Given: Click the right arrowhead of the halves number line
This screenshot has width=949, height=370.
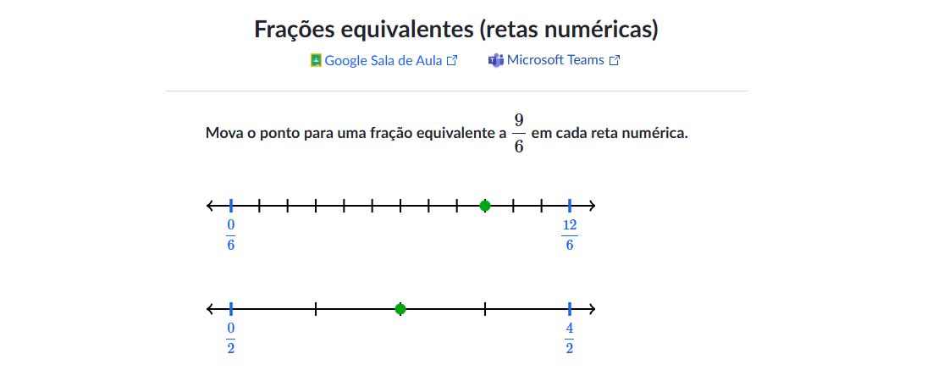Looking at the screenshot, I should [x=591, y=309].
